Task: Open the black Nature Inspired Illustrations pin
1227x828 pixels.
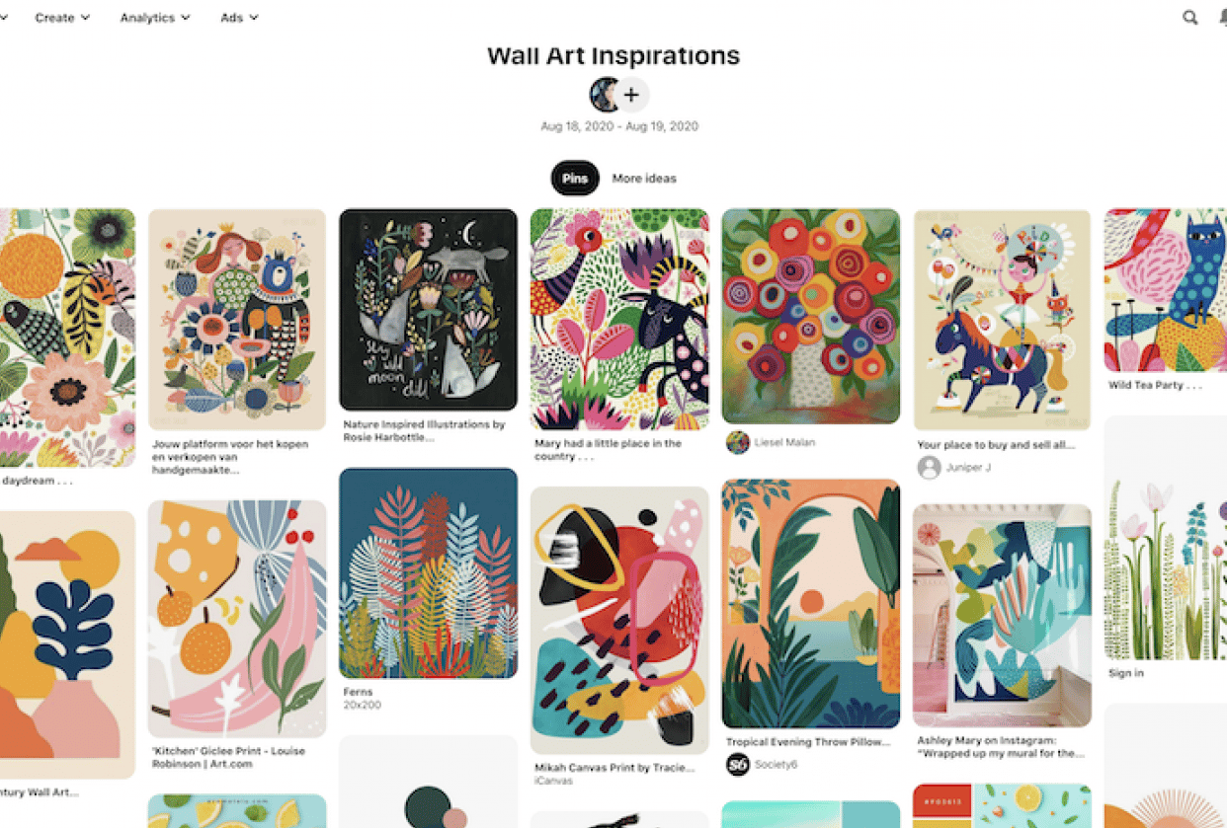Action: pyautogui.click(x=428, y=309)
